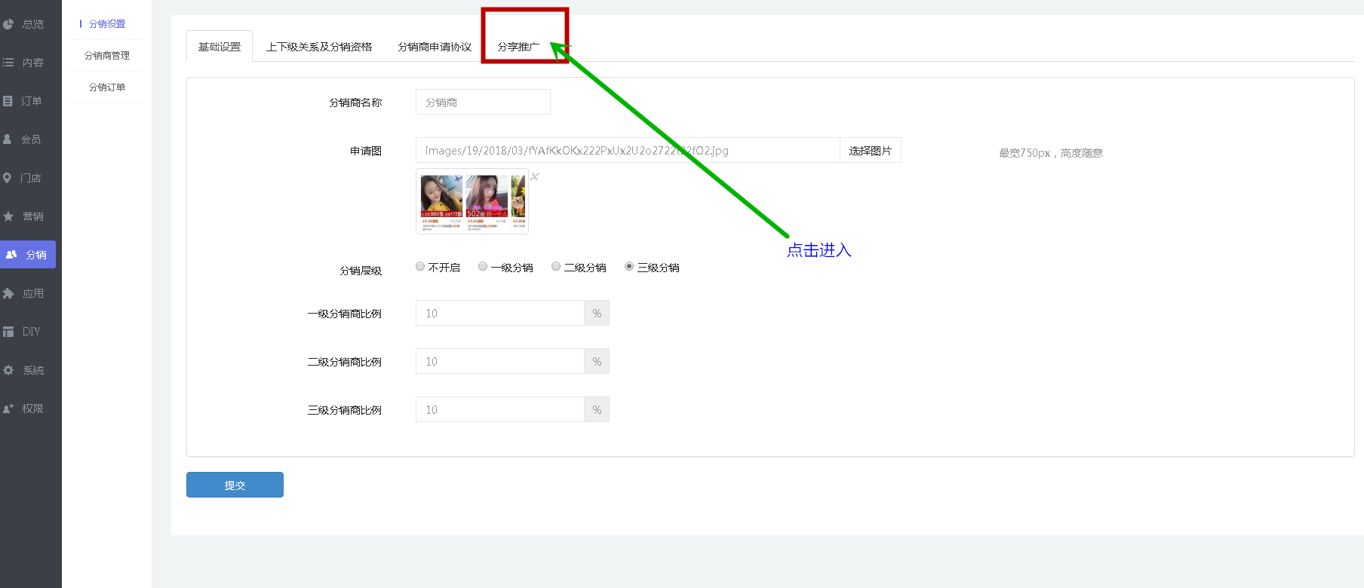Screen dimensions: 1364x588
Task: Focus the 分销商名称 input field
Action: tap(483, 102)
